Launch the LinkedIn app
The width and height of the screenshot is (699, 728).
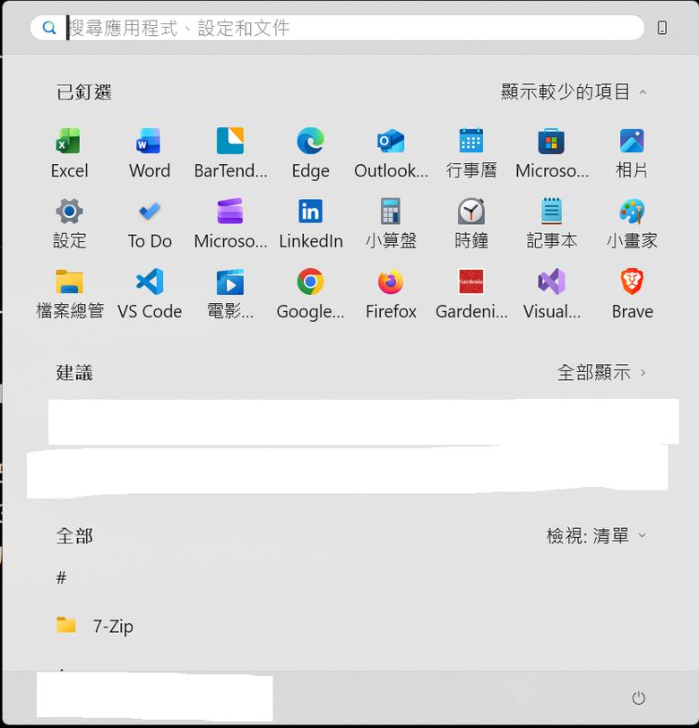(x=310, y=223)
